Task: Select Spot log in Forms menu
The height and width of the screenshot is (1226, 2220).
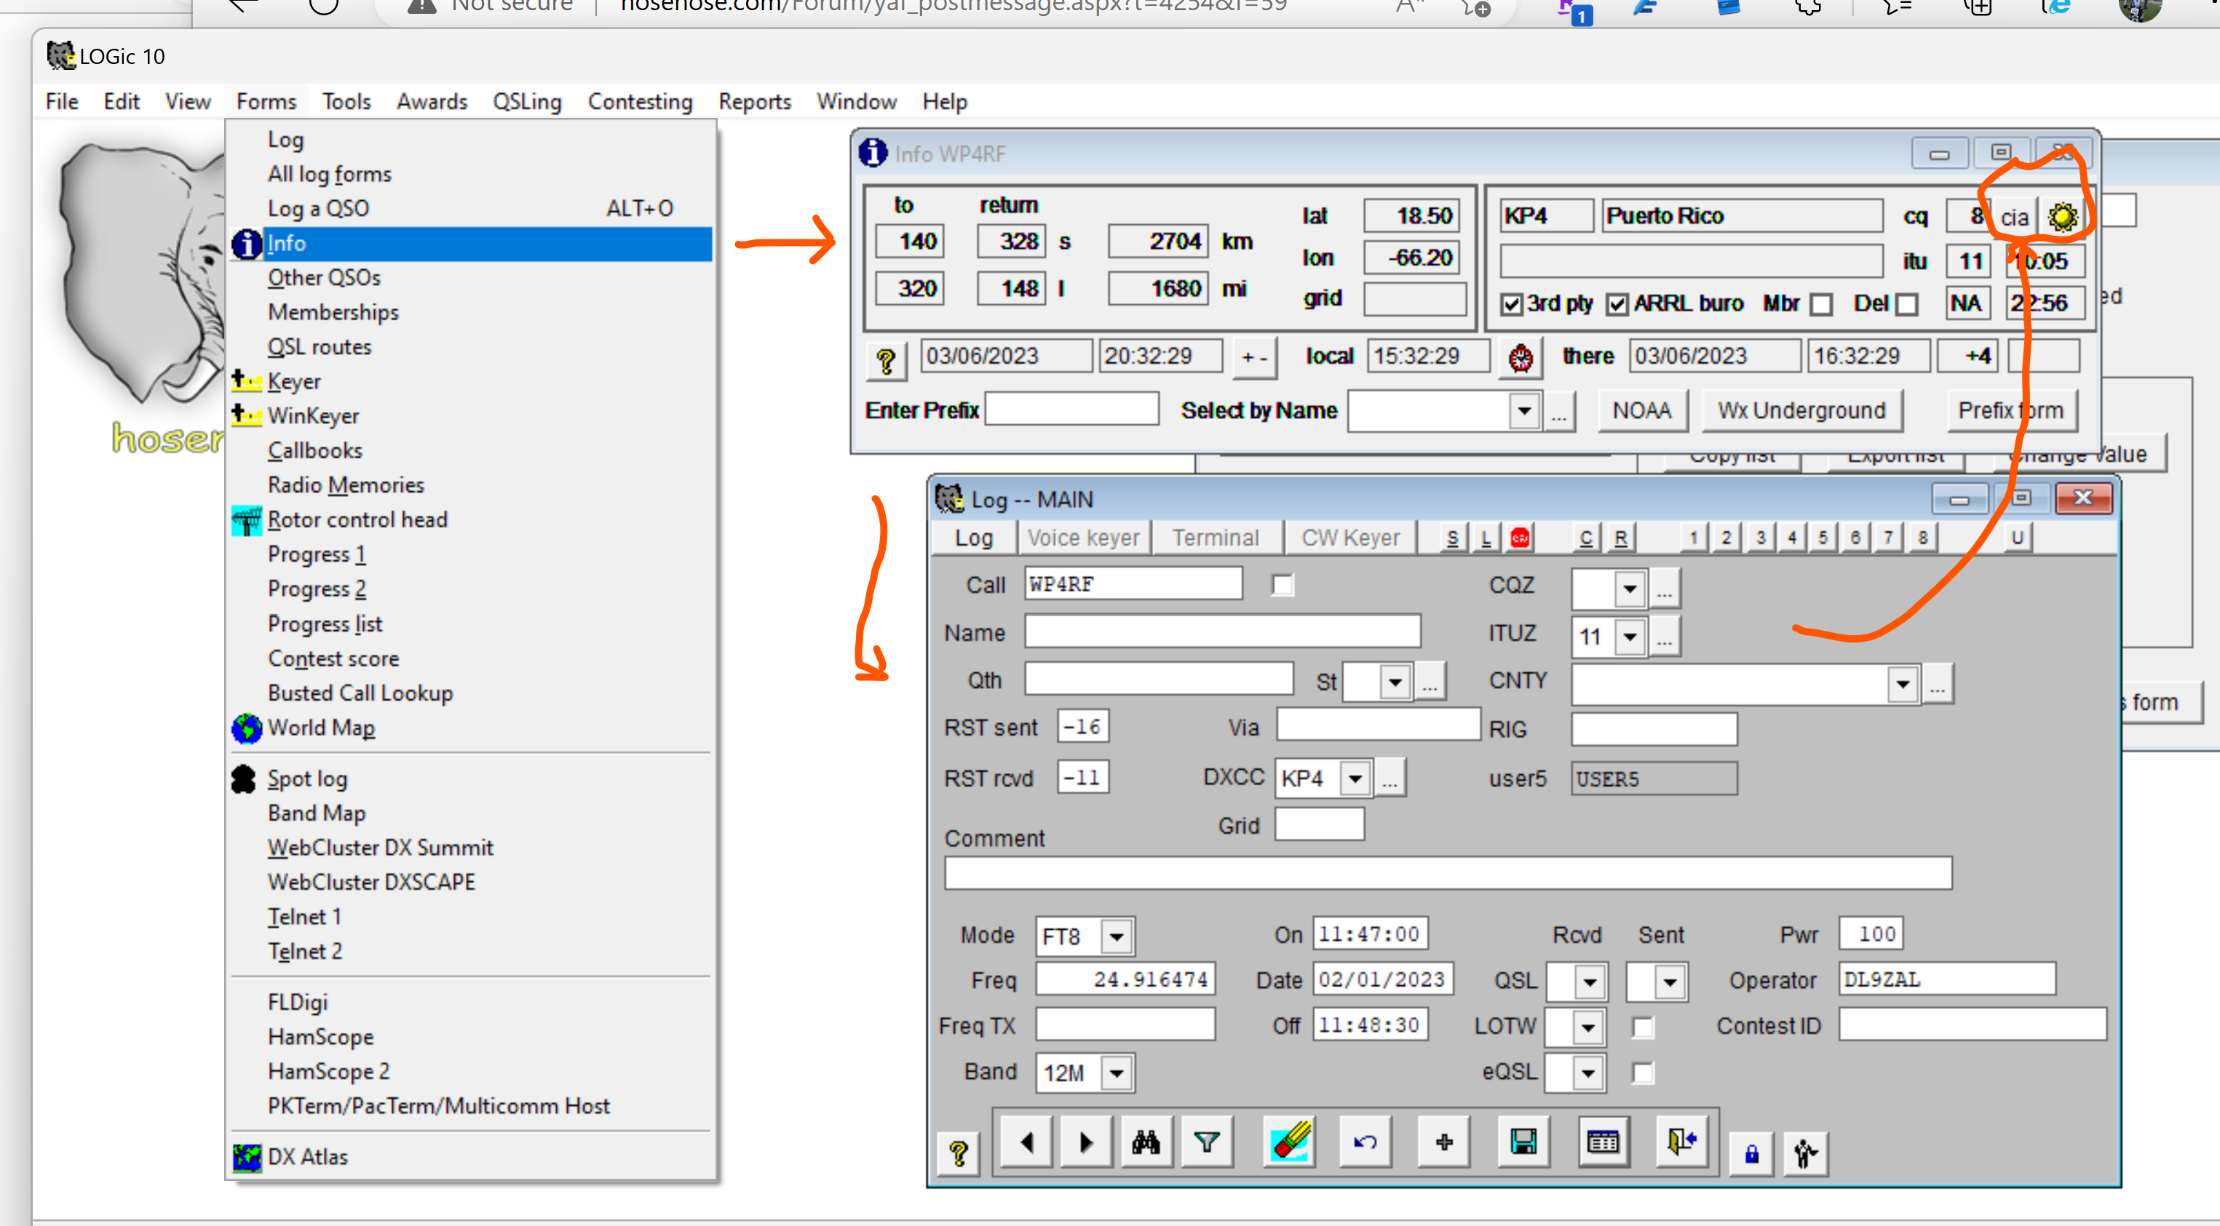Action: point(472,779)
